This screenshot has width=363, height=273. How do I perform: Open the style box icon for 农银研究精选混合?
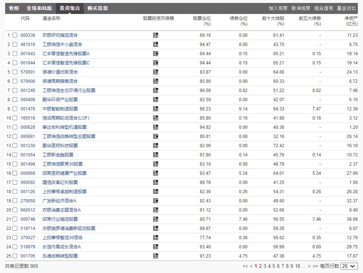pos(156,35)
